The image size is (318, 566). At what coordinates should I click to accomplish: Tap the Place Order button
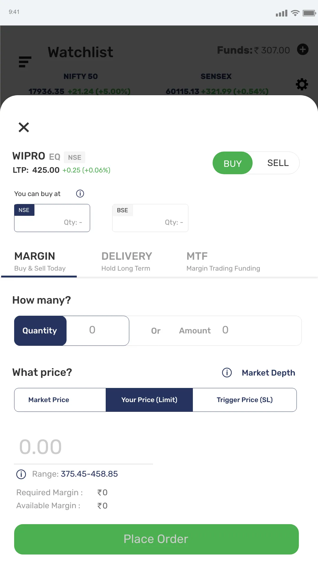tap(156, 539)
